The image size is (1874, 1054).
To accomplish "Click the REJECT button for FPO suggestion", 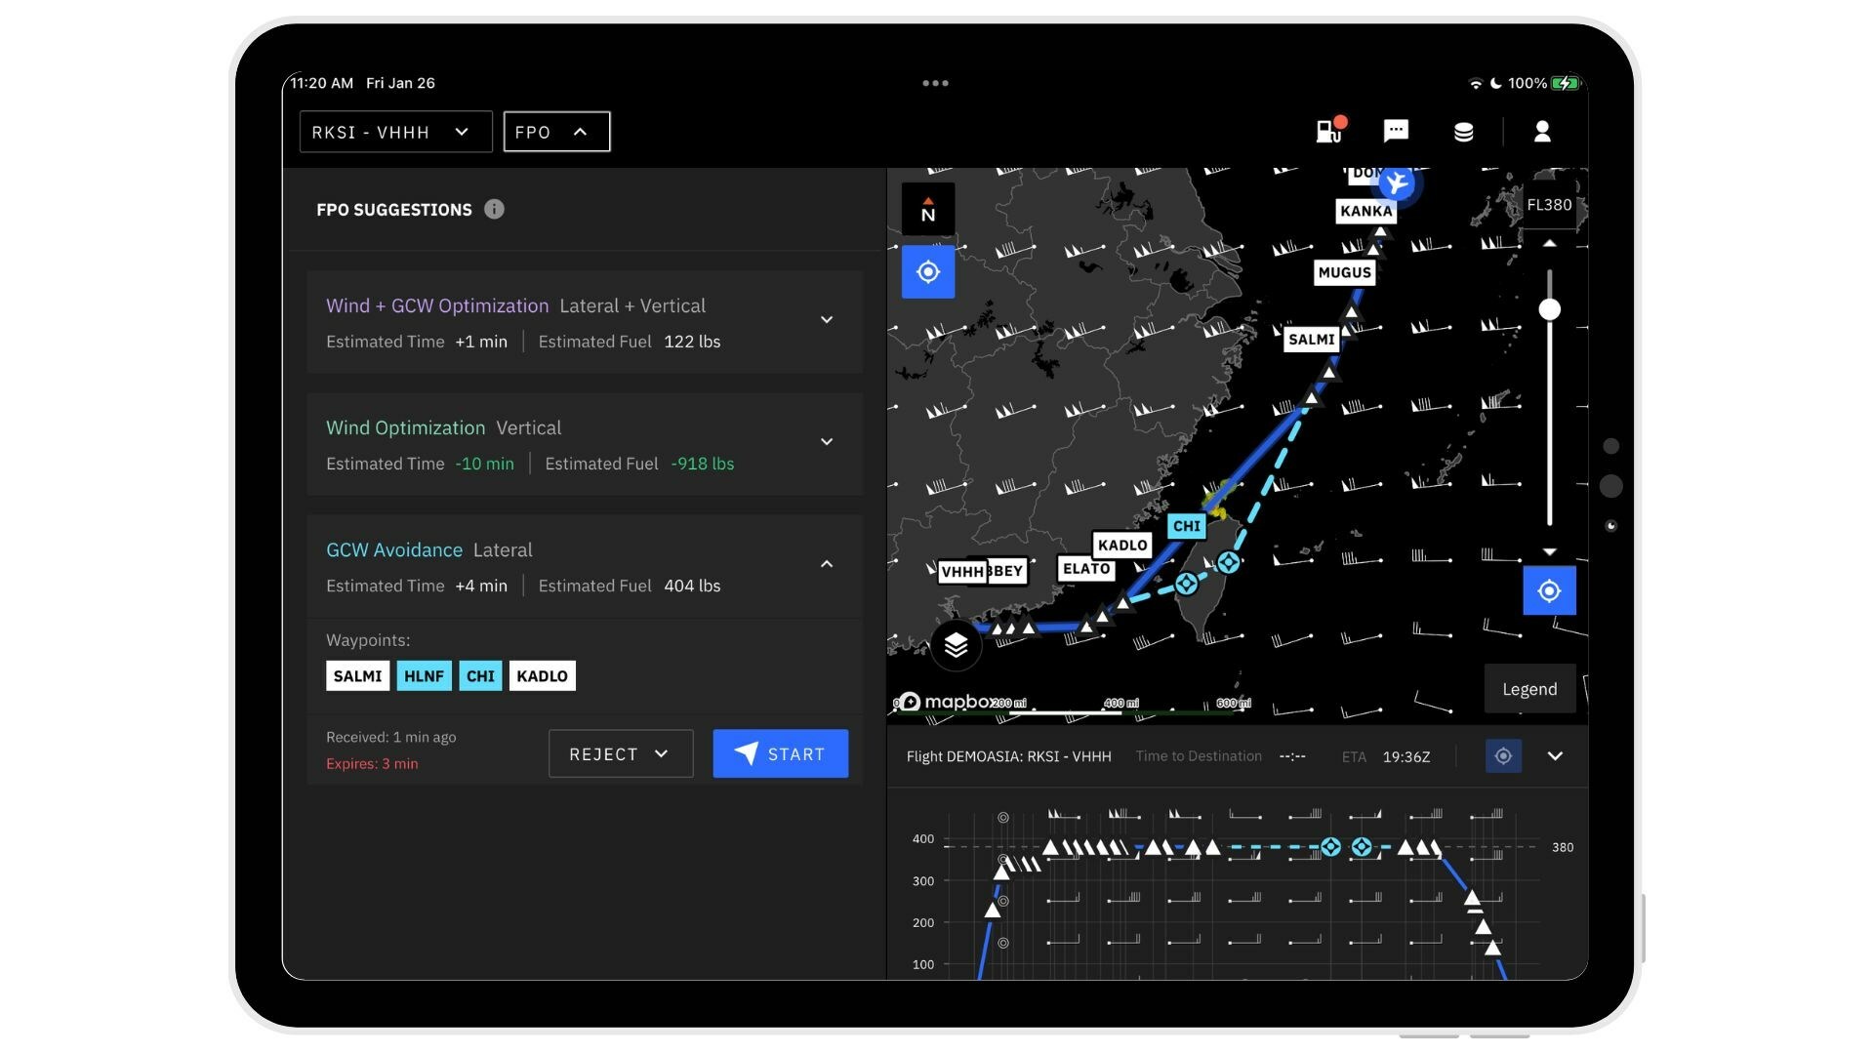I will coord(619,752).
